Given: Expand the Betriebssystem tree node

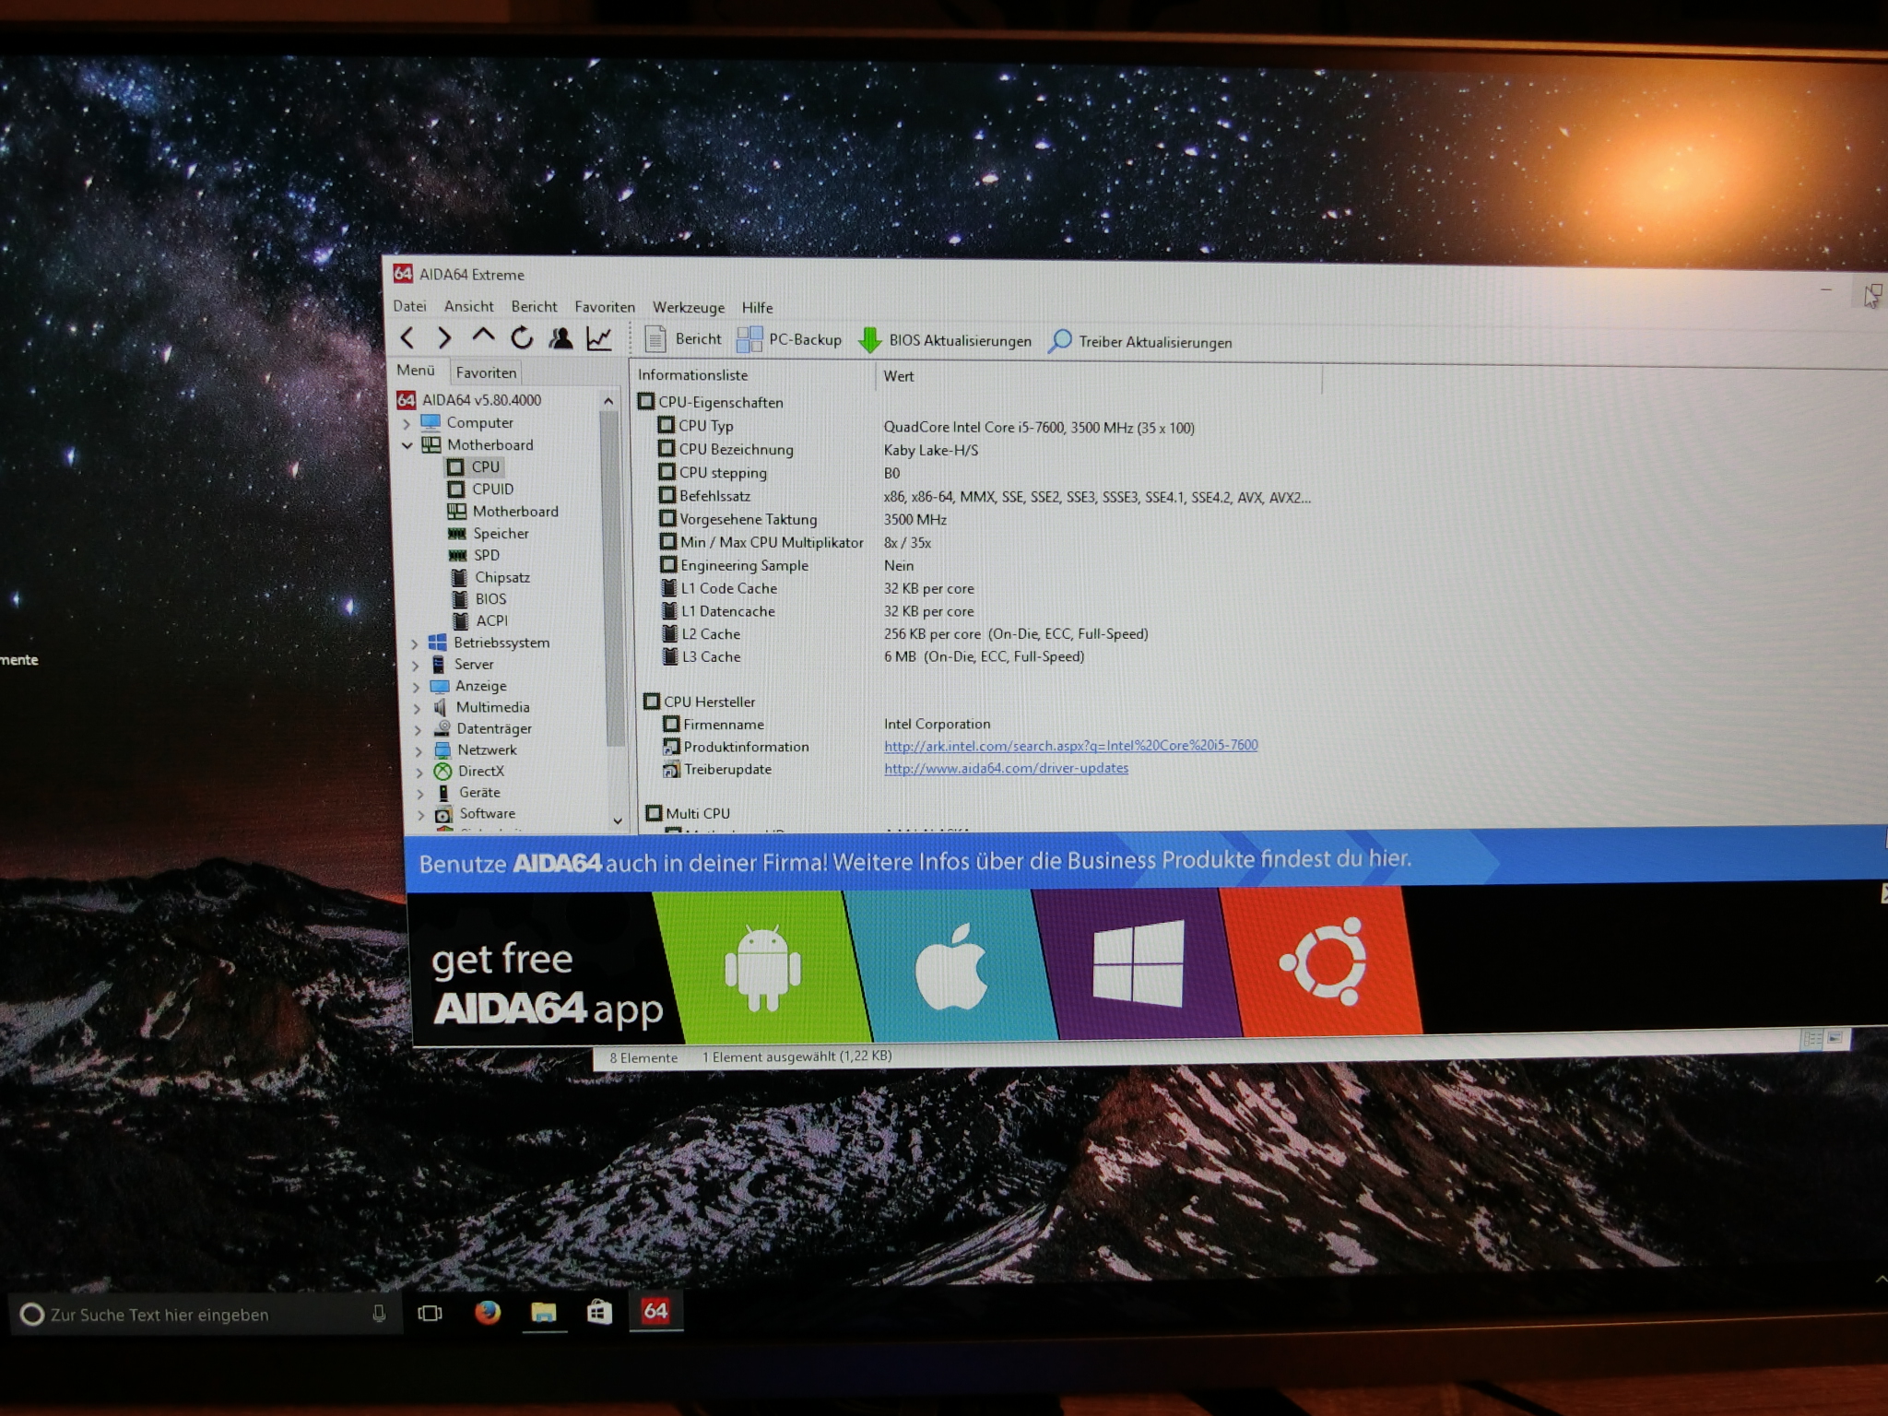Looking at the screenshot, I should 414,643.
